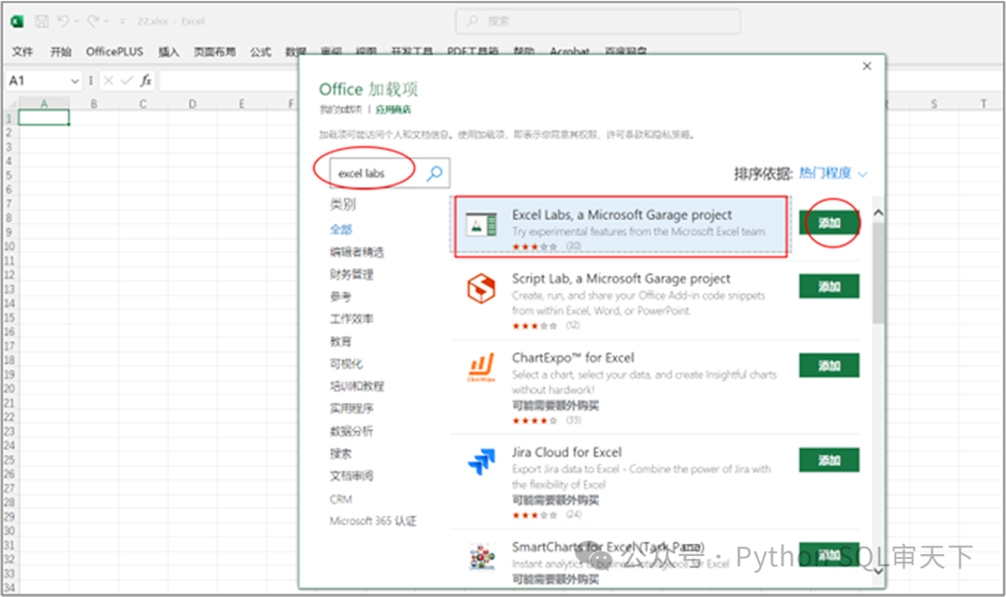Image resolution: width=1006 pixels, height=597 pixels.
Task: Add the Excel Labs add-in
Action: (829, 223)
